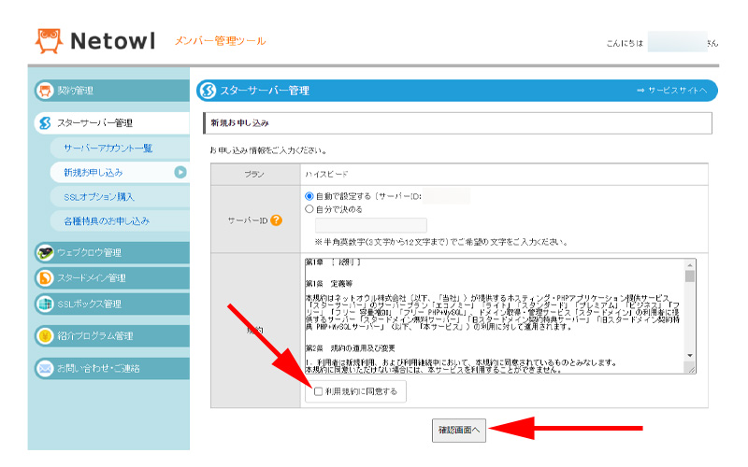Click the 第2条 規約の適用及び変更 line
Viewport: 748px width, 467px height.
(351, 348)
